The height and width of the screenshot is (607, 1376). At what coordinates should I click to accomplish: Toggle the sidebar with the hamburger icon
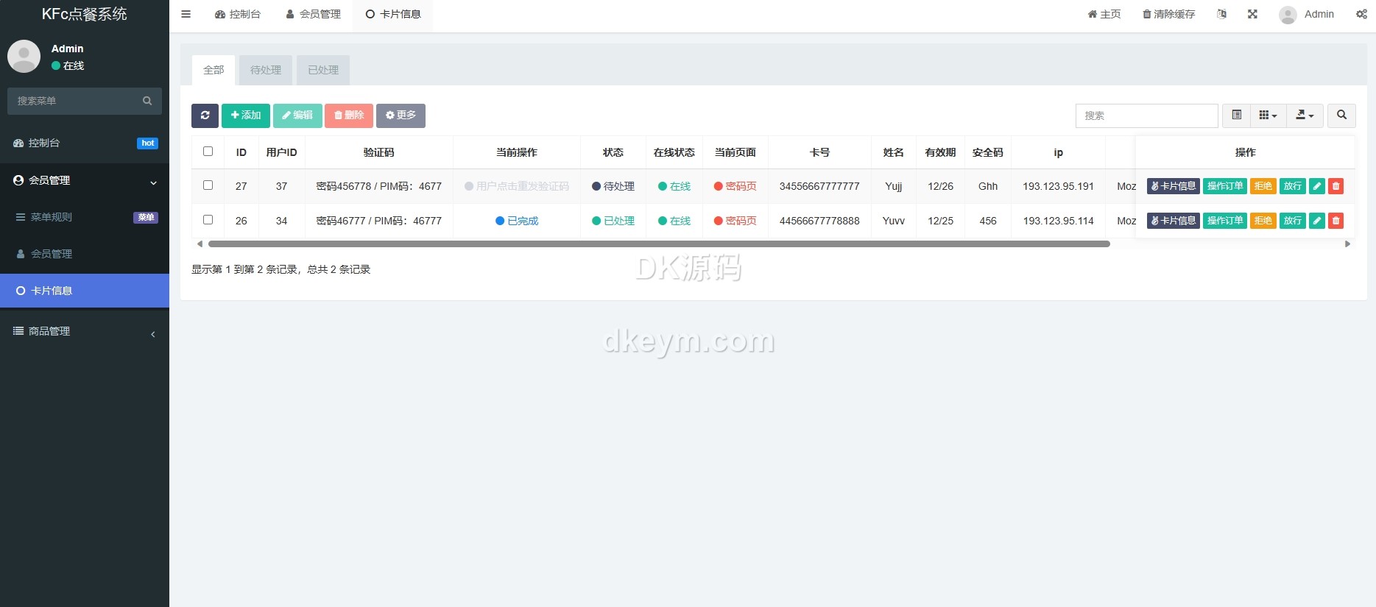point(186,14)
